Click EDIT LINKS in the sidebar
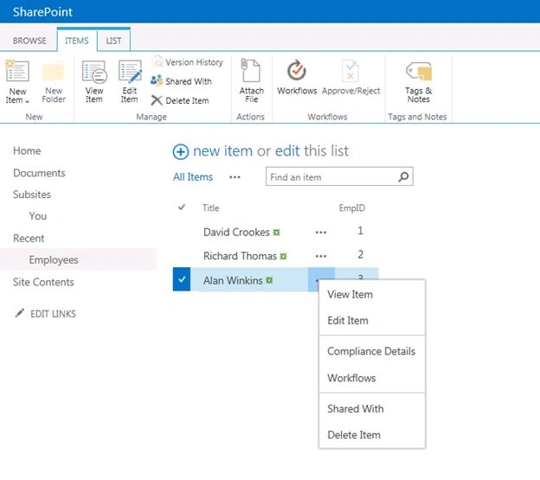Viewport: 540px width, 480px height. [53, 314]
